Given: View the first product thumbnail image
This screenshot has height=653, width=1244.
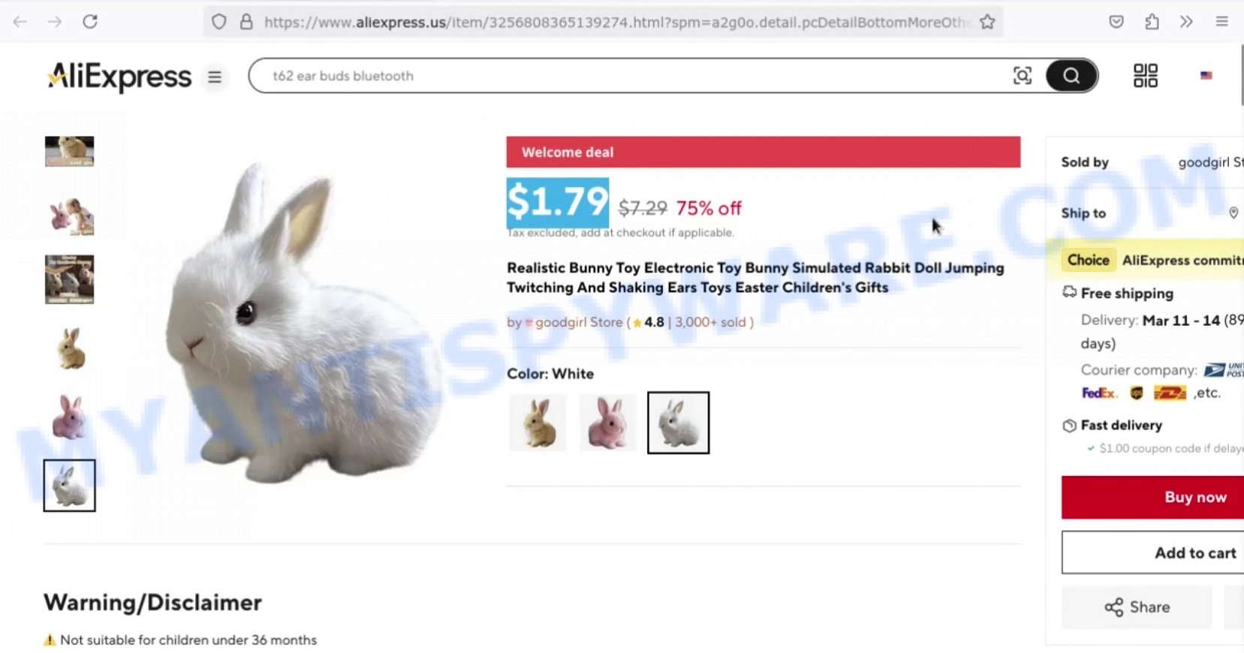Looking at the screenshot, I should tap(69, 151).
